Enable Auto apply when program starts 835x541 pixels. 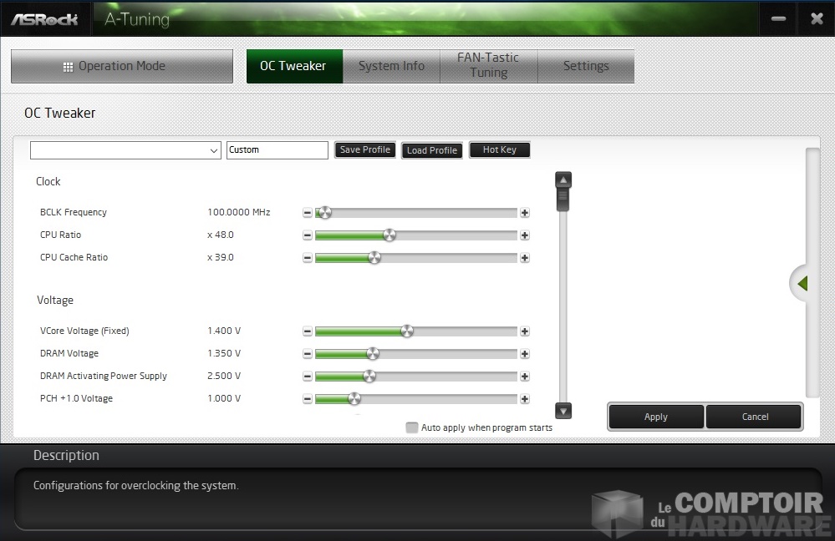pyautogui.click(x=411, y=427)
